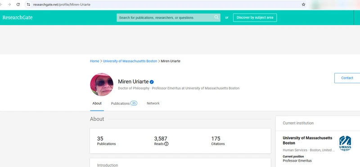Click the Doctor of Philosophy subtitle line
Viewport: 360px width, 167px height.
(179, 88)
